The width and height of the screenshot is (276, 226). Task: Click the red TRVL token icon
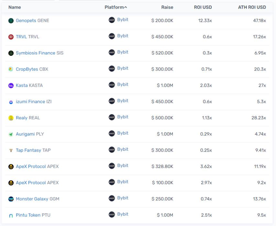11,37
